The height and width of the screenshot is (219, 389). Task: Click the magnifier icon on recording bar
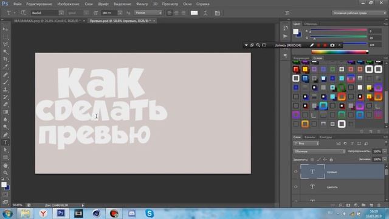258,45
